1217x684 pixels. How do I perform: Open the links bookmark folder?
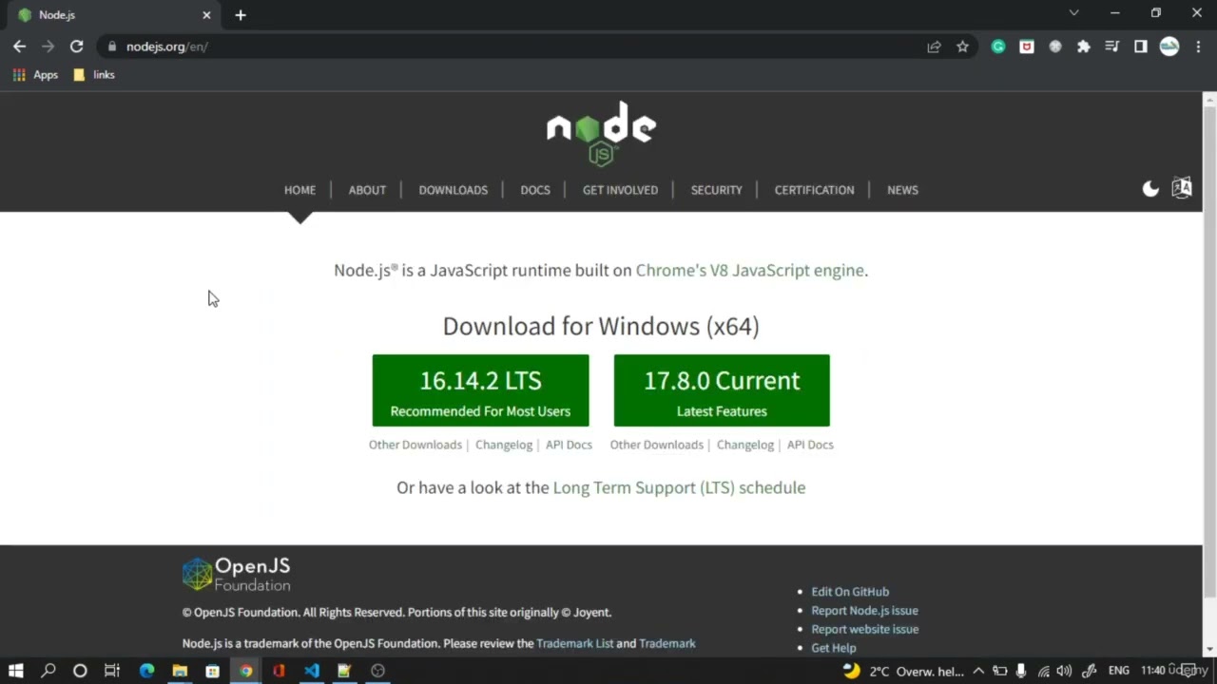tap(94, 75)
